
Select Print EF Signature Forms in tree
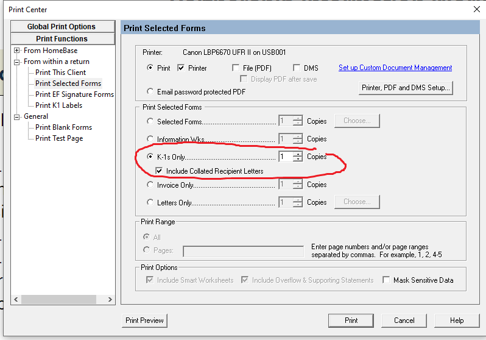click(x=74, y=94)
